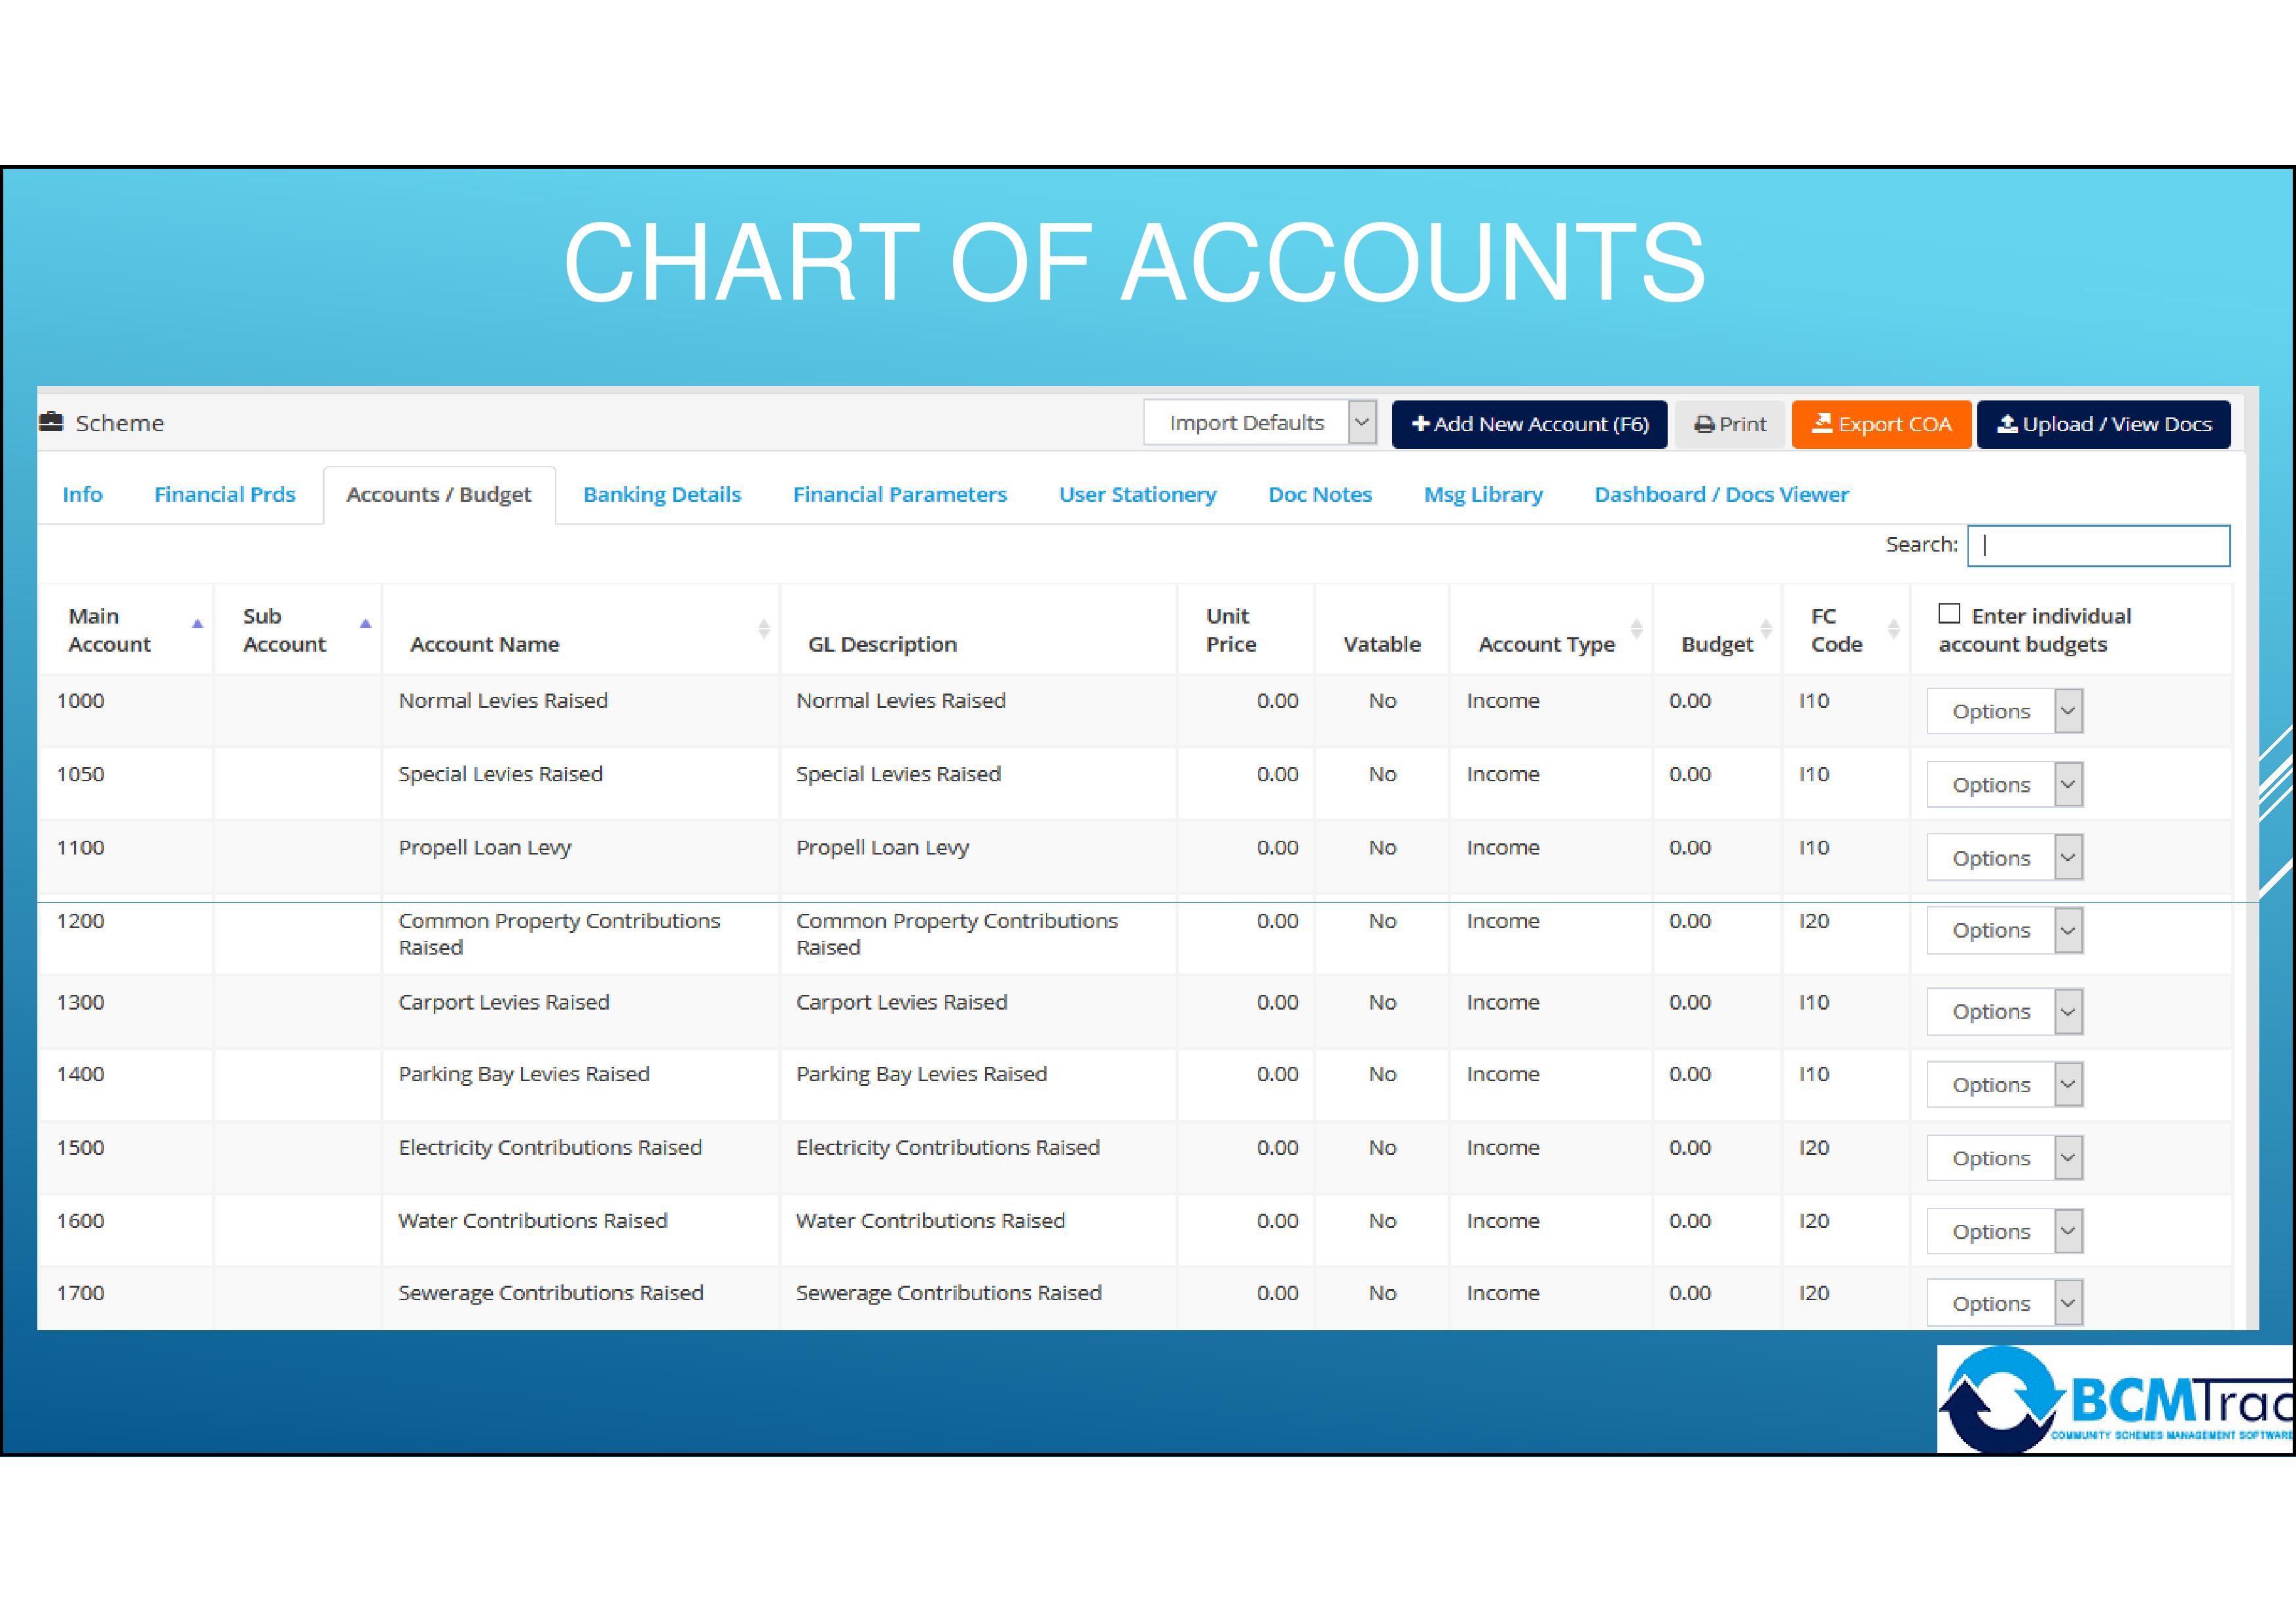Click Electricity Contributions Raised account name
2296x1622 pixels.
[550, 1148]
